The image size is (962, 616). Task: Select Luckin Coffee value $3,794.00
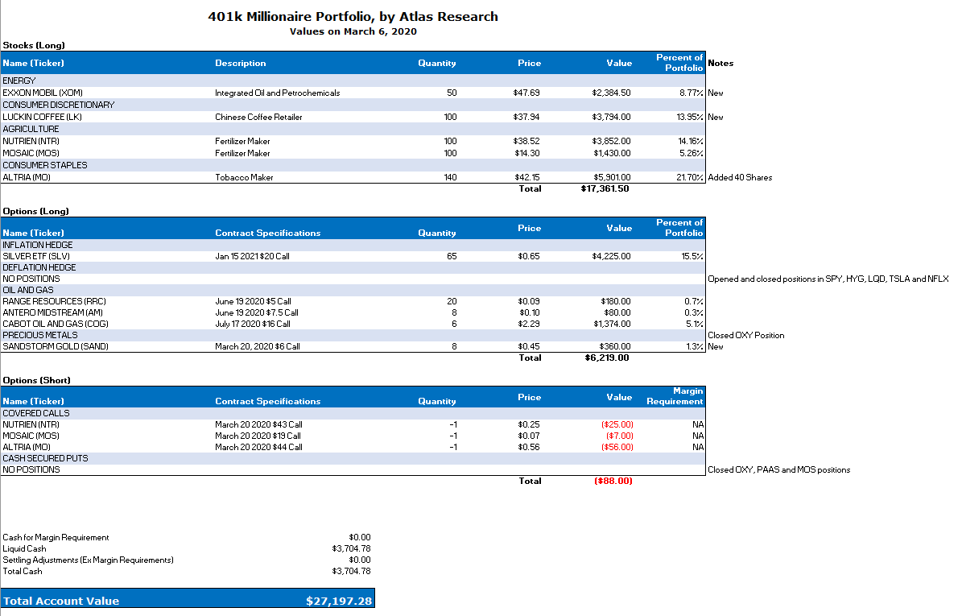(x=611, y=117)
